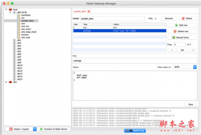
Task: Click the Set page button
Action: pyautogui.click(x=182, y=50)
